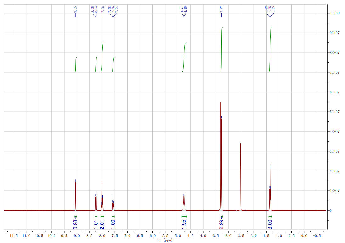Select the broad peak near 4.76 ppm
Screen dimensions: 345x243
(x=184, y=203)
